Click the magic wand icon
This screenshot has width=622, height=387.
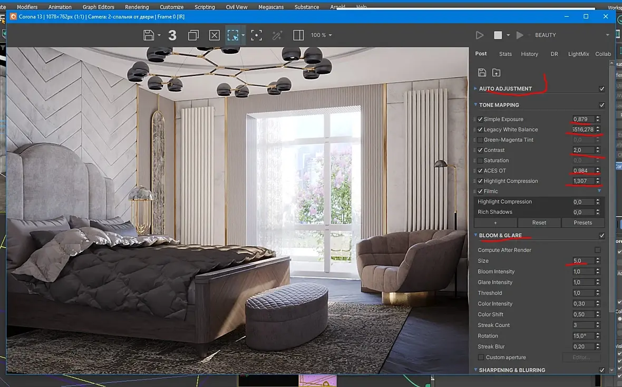click(277, 35)
